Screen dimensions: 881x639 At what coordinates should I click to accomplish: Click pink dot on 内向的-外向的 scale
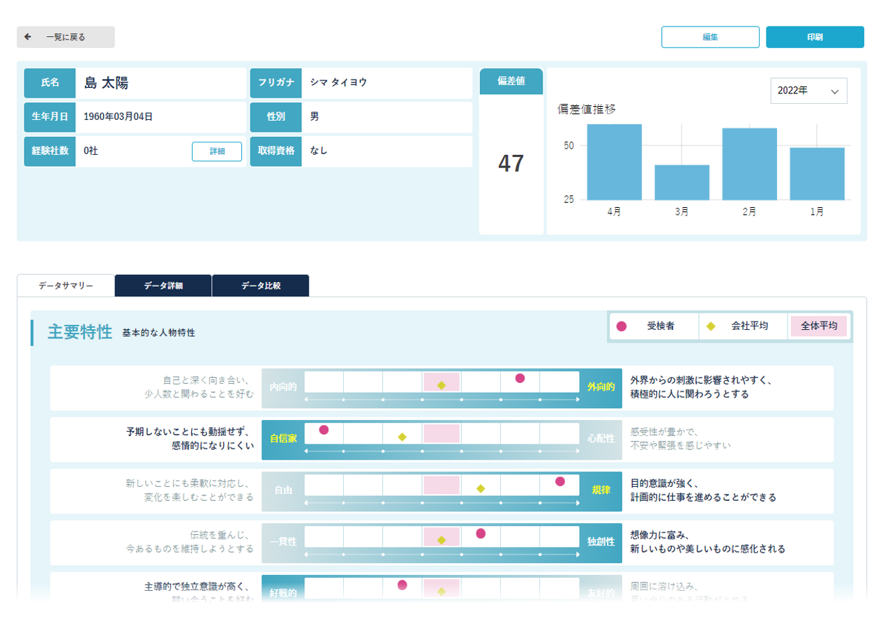click(520, 378)
